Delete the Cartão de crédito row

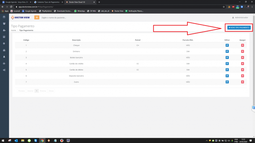coord(243,64)
